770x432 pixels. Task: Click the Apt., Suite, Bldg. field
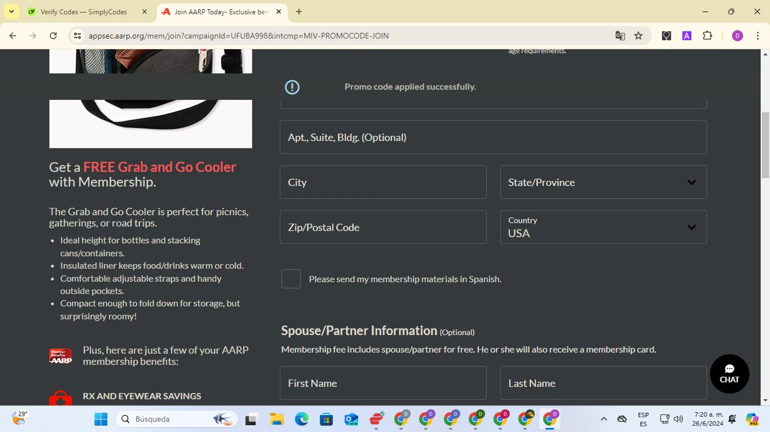[493, 137]
